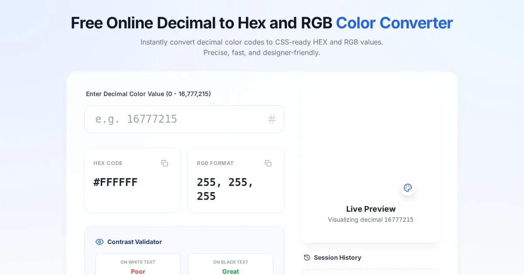Image resolution: width=524 pixels, height=275 pixels.
Task: Copy the RGB format value
Action: 268,163
